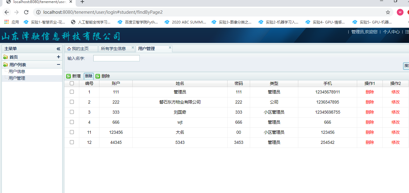Click red 删除 link for 管理员 row

click(x=370, y=92)
